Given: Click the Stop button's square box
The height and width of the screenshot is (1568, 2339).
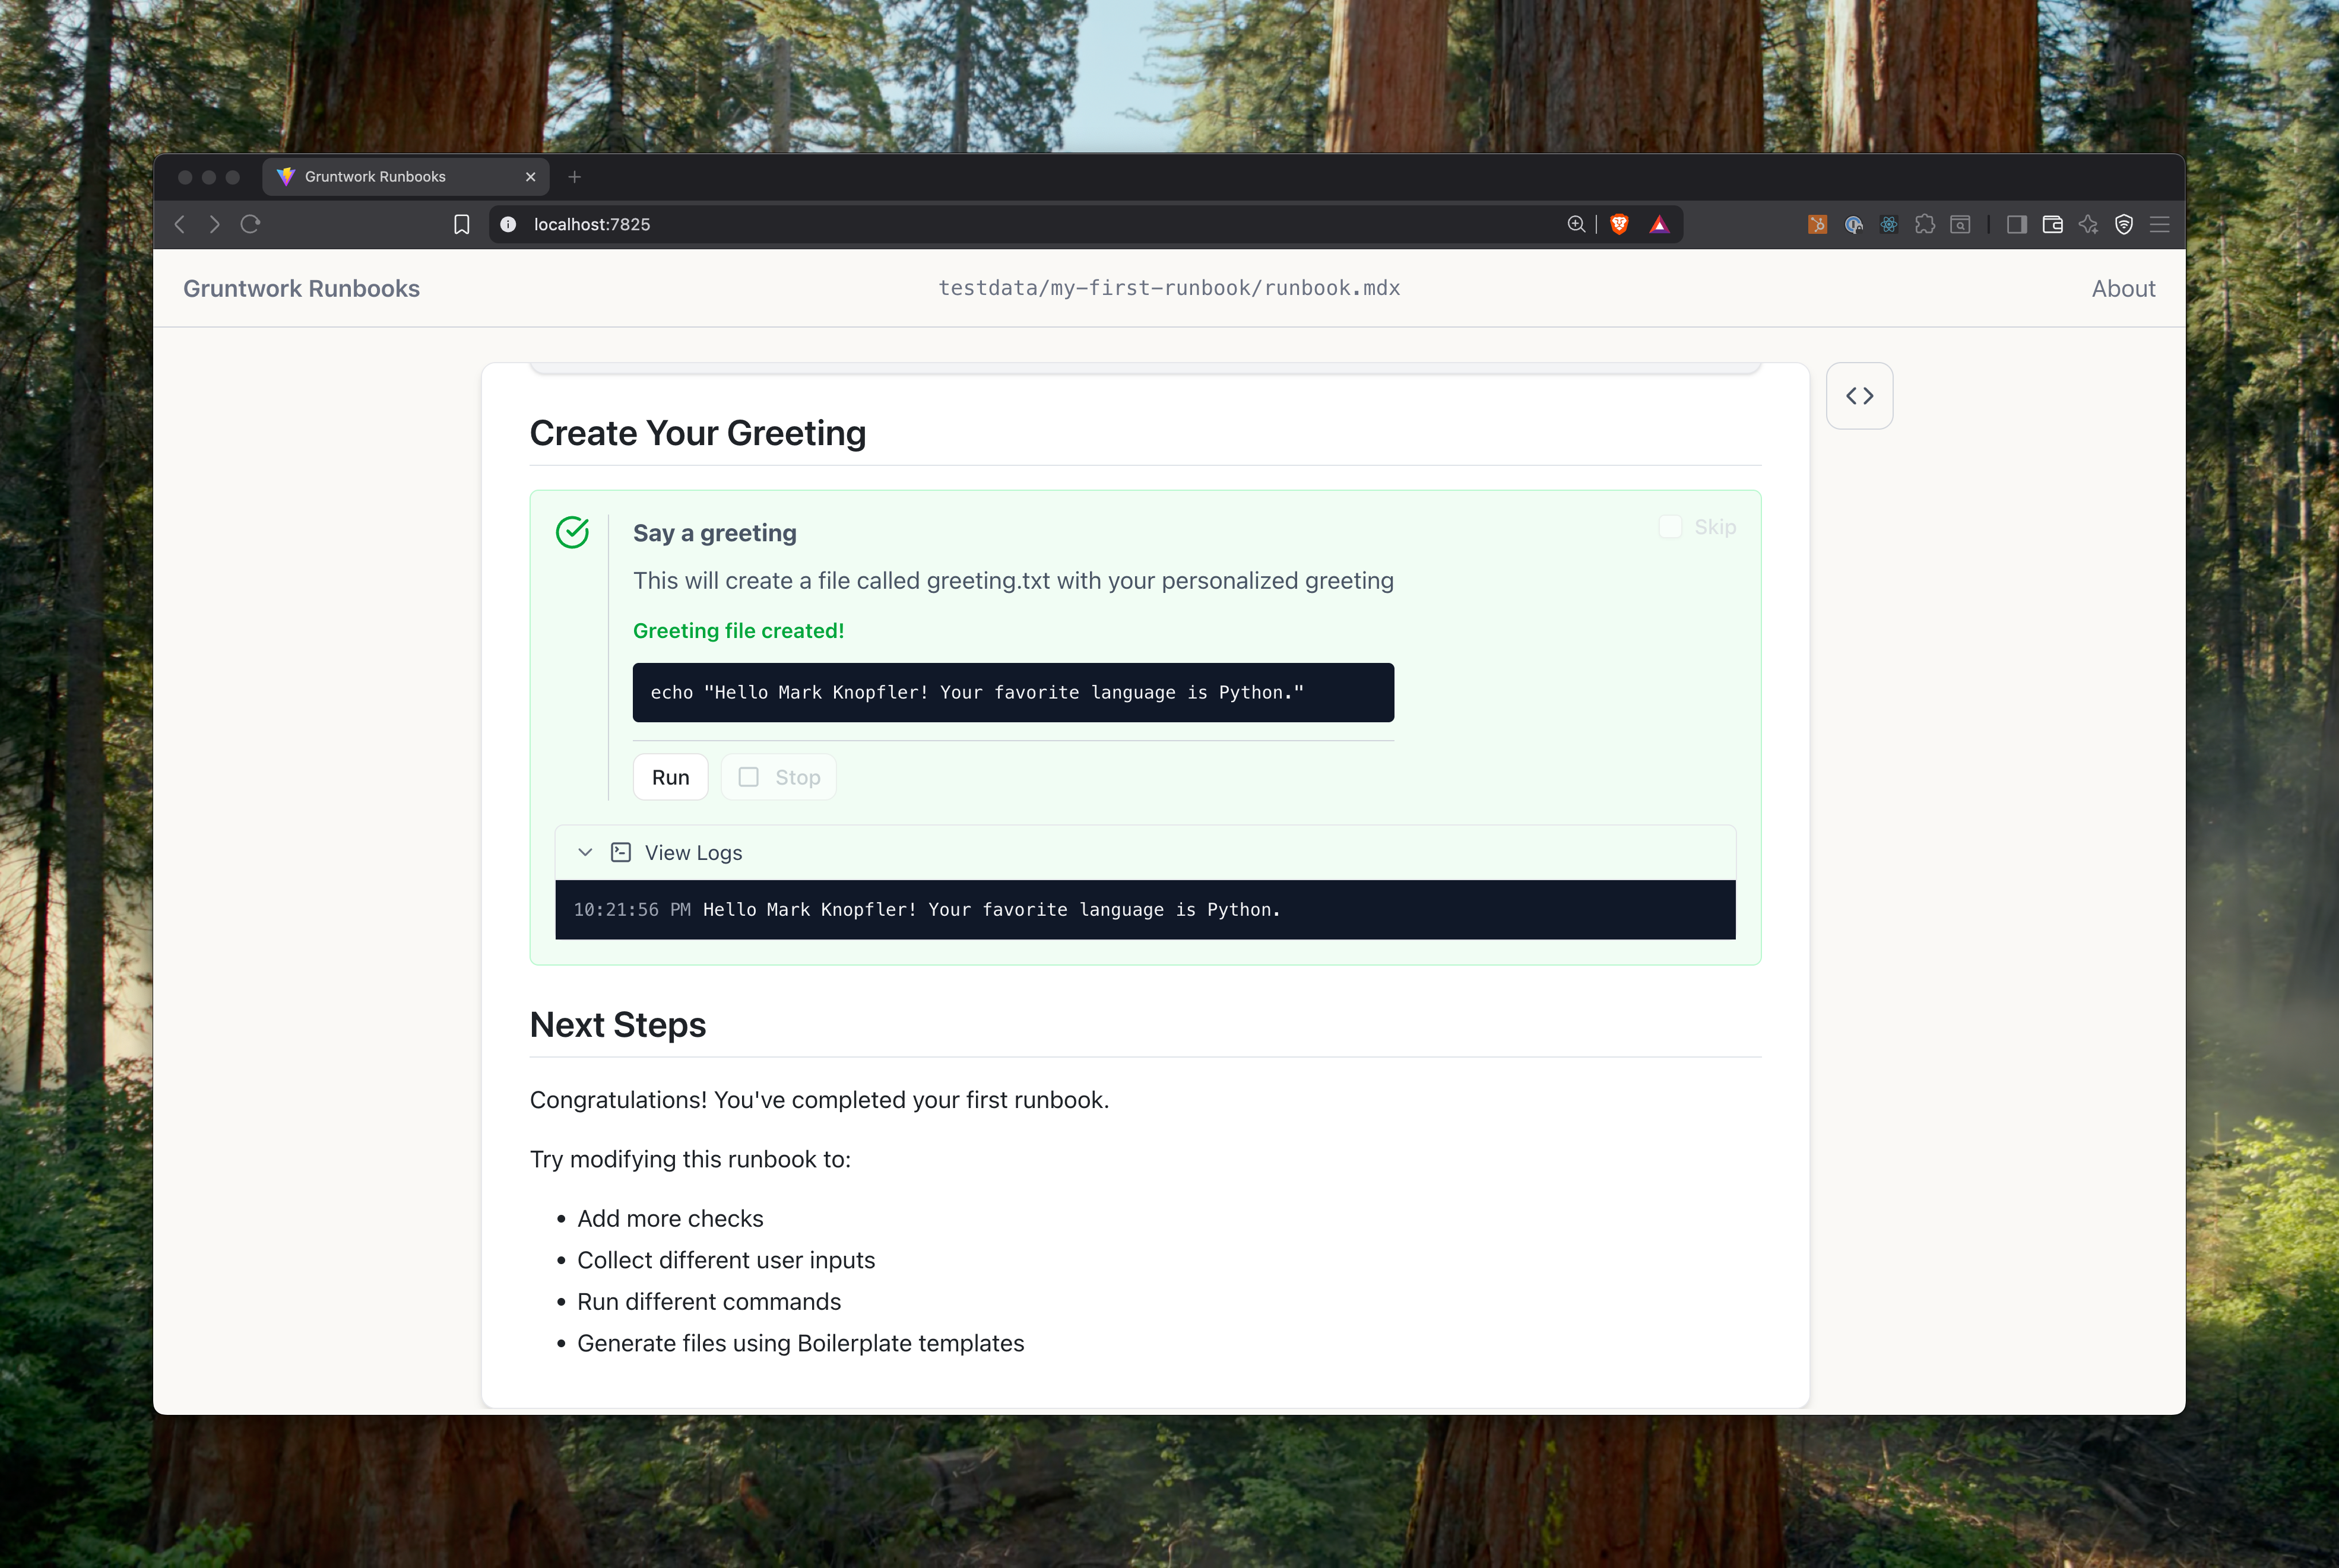Looking at the screenshot, I should pos(748,777).
